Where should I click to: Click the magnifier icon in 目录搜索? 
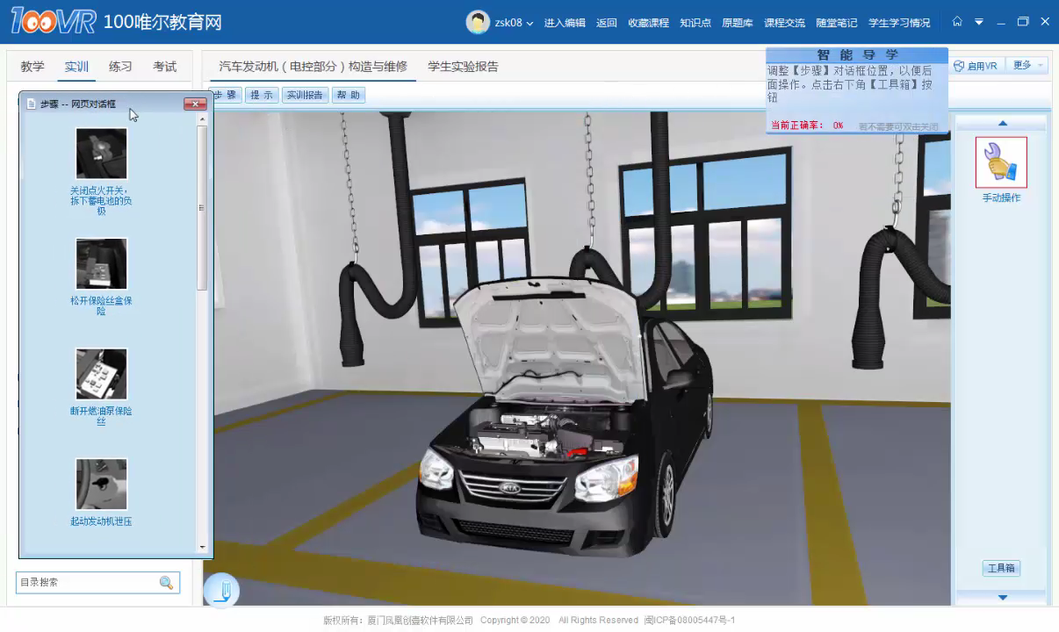point(166,583)
